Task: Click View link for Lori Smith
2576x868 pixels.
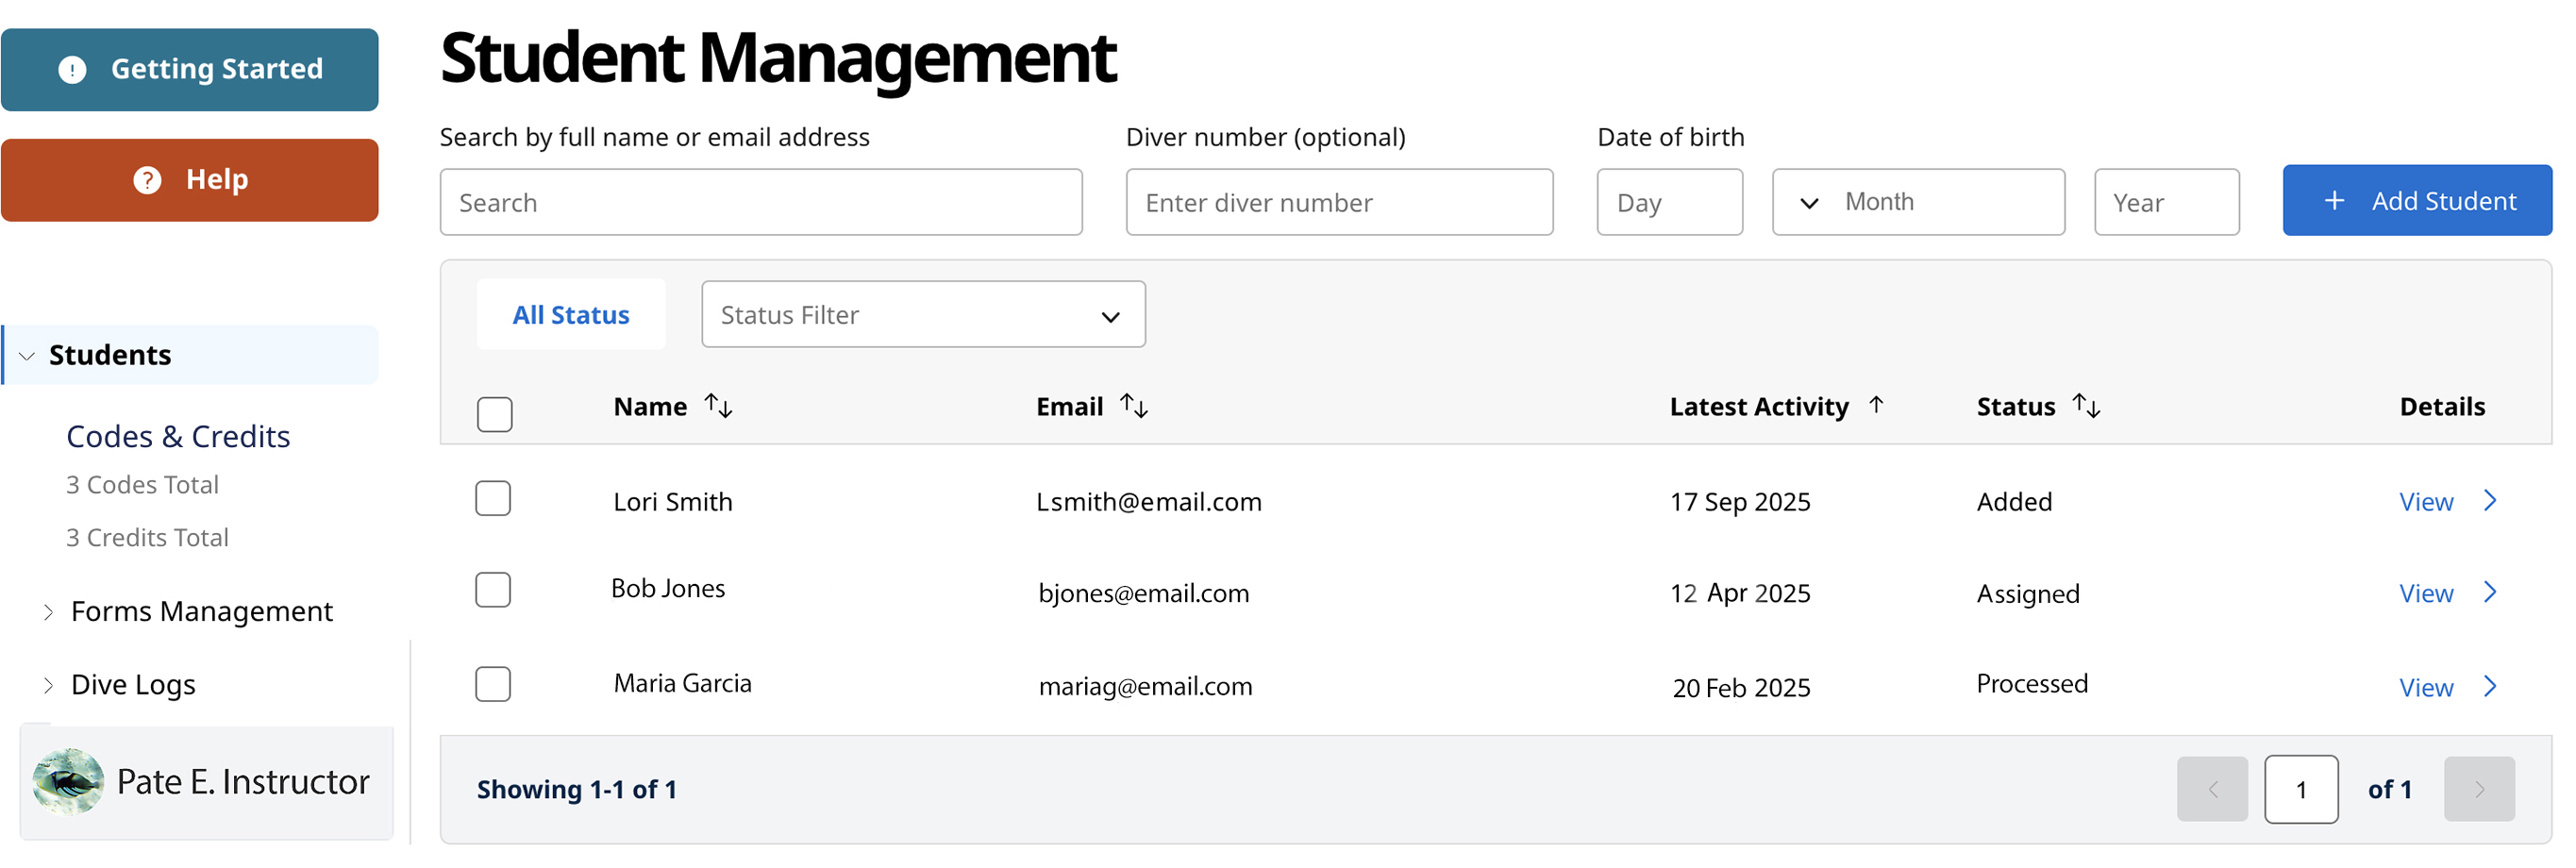Action: pos(2427,503)
